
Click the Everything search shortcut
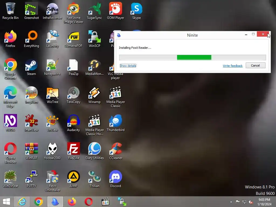31,39
